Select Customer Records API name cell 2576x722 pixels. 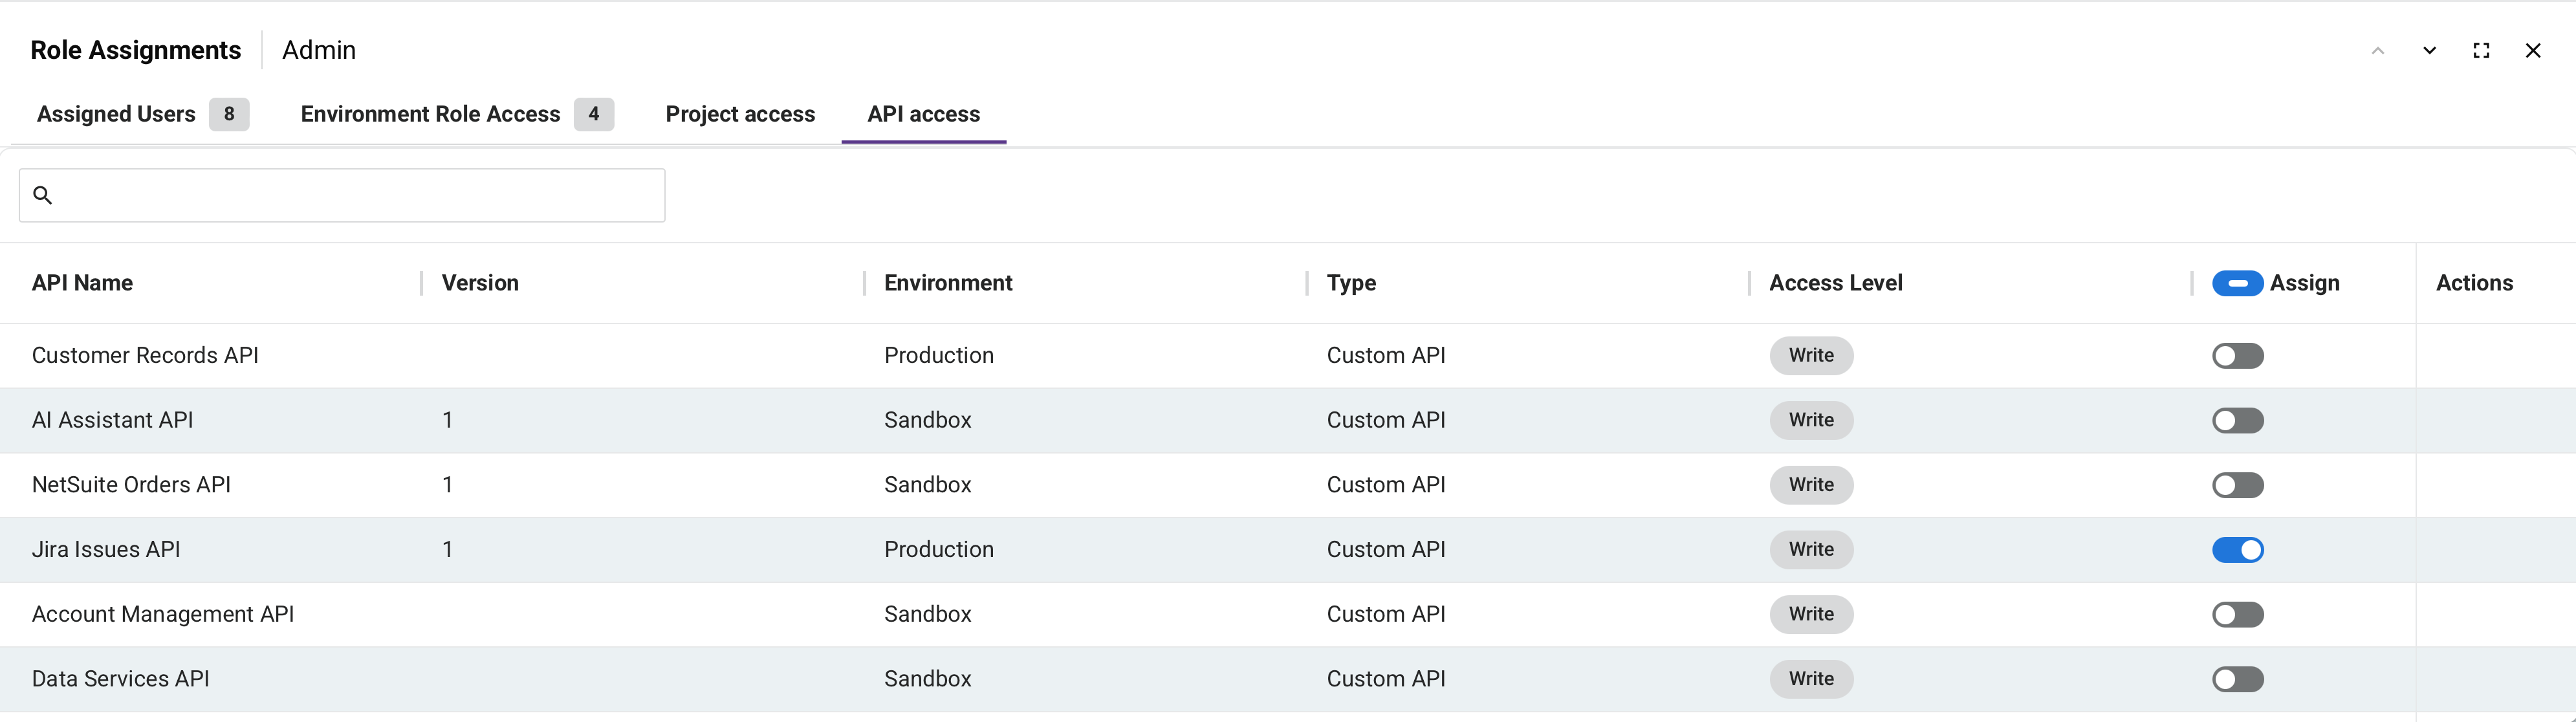tap(145, 356)
